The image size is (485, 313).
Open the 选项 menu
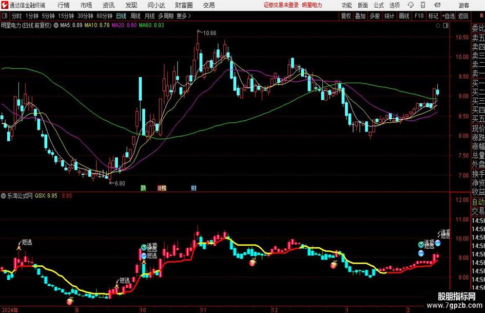click(x=394, y=5)
